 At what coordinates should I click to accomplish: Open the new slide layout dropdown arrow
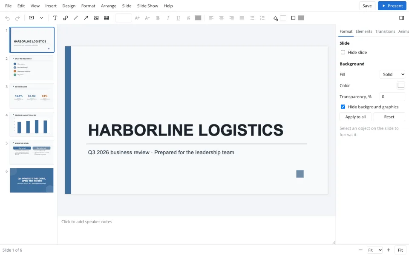41,18
